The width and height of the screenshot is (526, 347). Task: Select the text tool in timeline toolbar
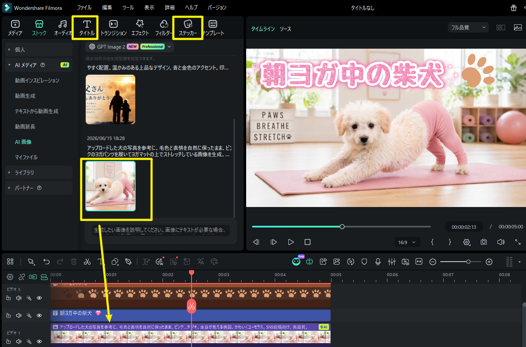(x=101, y=262)
